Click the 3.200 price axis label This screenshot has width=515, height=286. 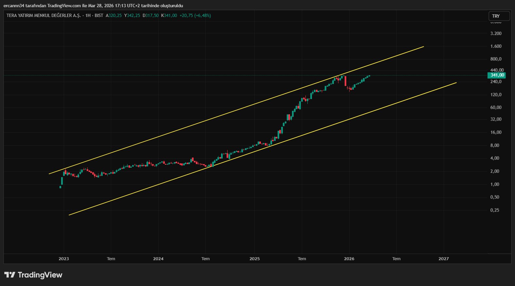pos(496,33)
